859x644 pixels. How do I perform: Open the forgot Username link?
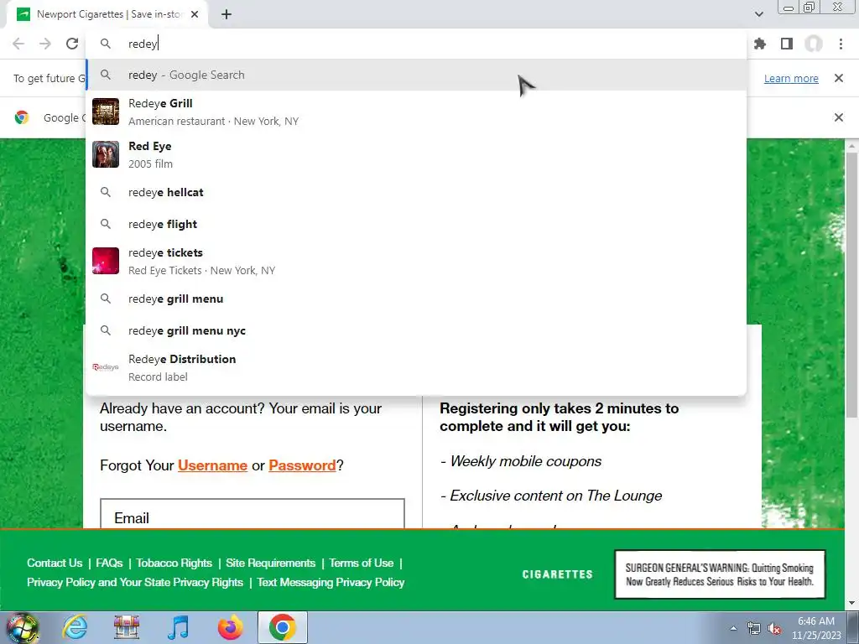click(212, 465)
